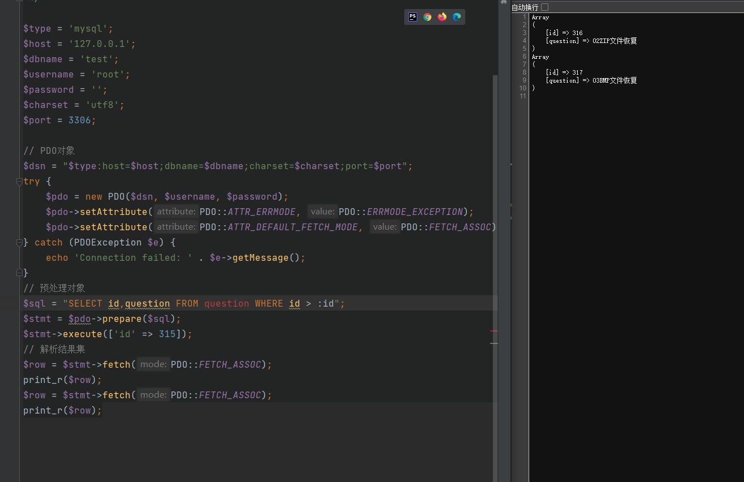The image size is (744, 482).
Task: Click the try keyword
Action: [32, 181]
